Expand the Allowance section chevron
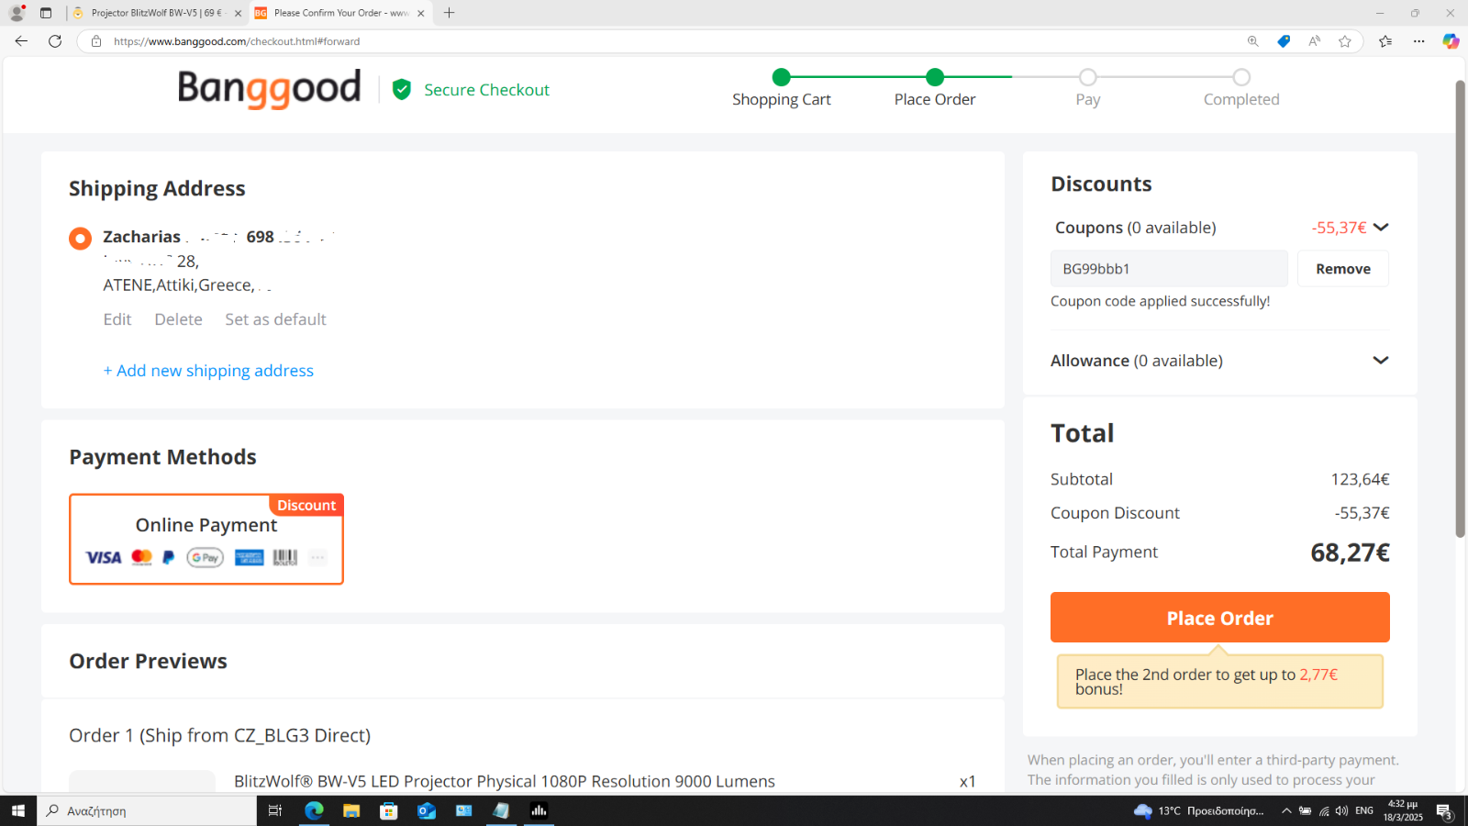This screenshot has height=826, width=1468. 1380,361
